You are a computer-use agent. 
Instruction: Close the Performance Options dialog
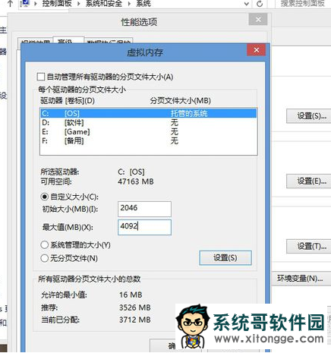258,20
